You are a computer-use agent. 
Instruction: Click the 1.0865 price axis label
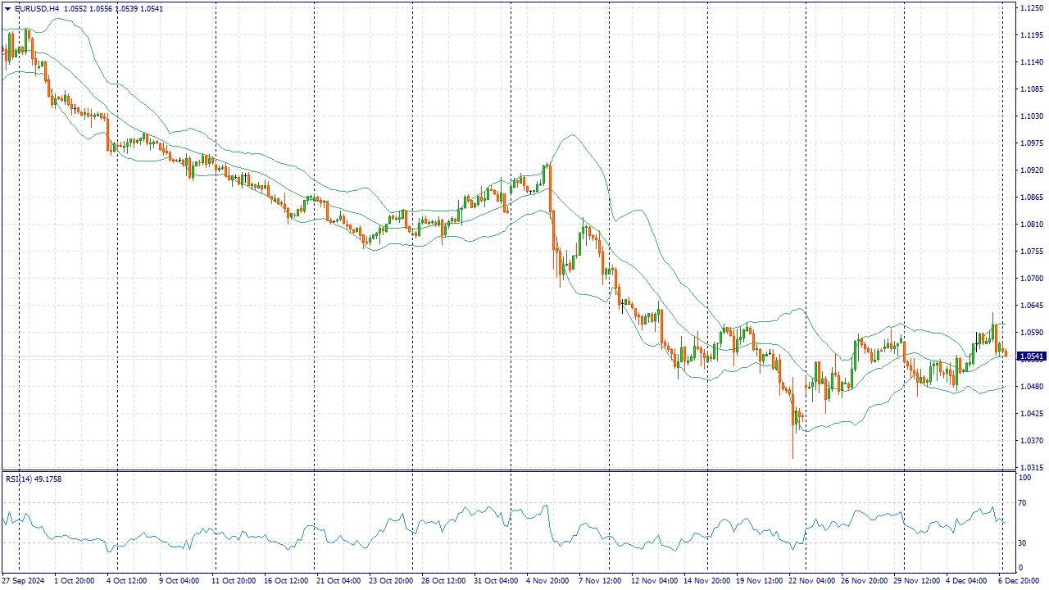1031,197
